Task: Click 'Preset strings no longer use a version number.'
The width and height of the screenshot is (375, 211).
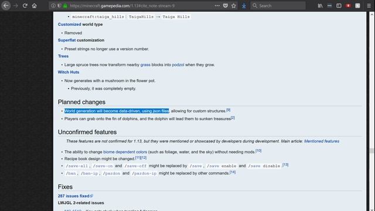Action: pyautogui.click(x=107, y=49)
